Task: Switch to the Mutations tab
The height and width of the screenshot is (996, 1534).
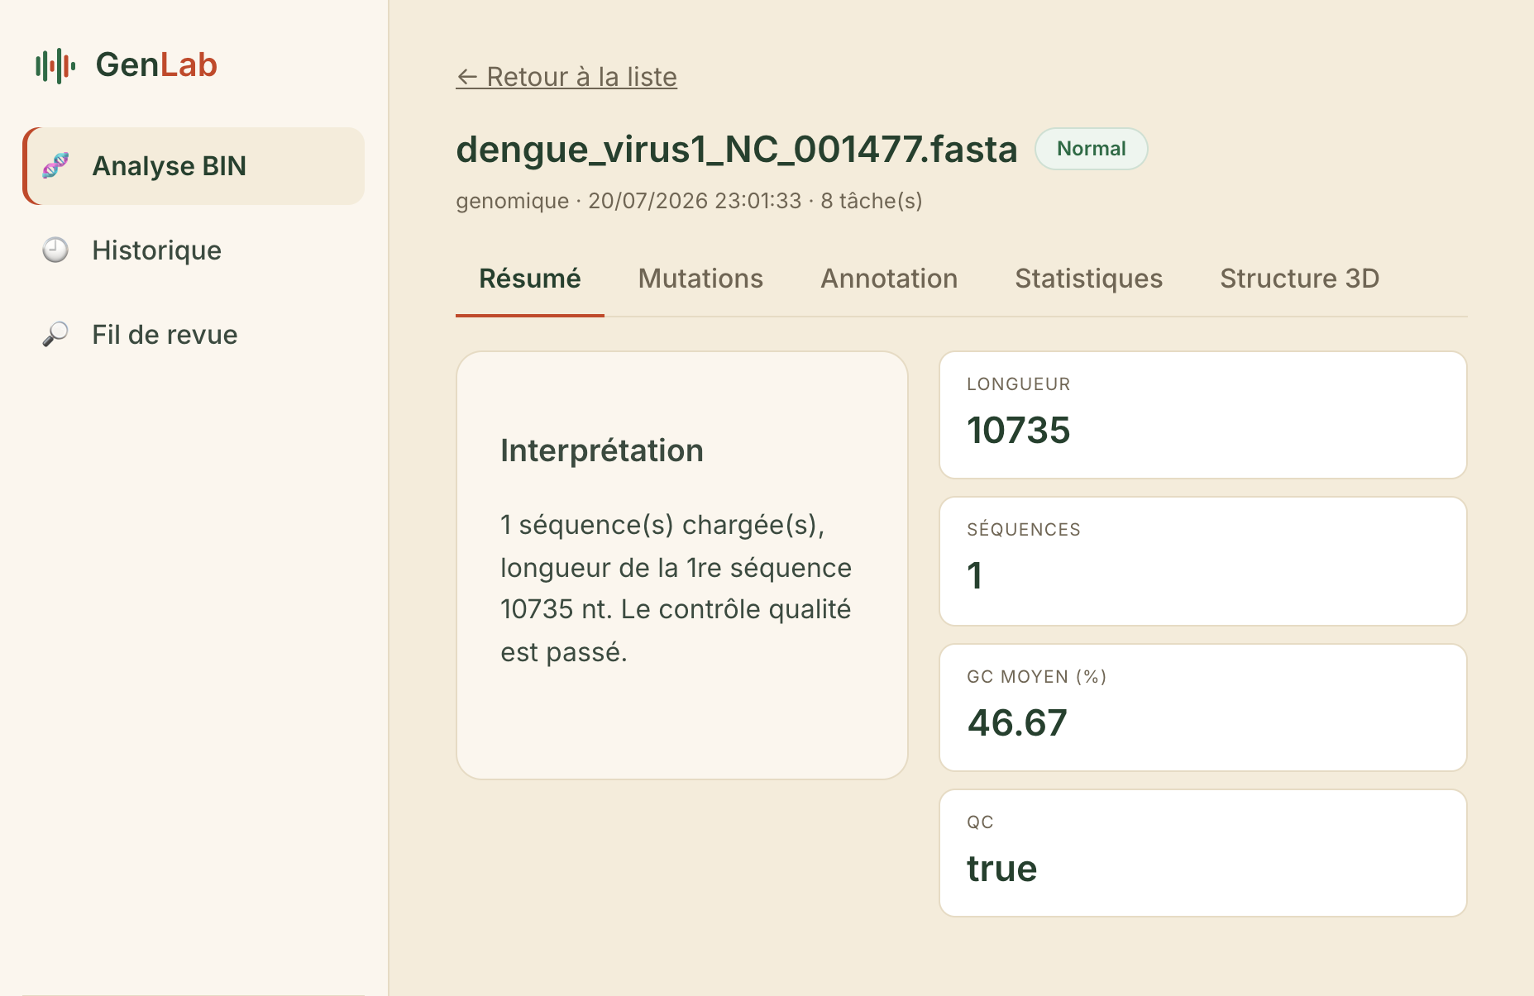Action: [700, 279]
